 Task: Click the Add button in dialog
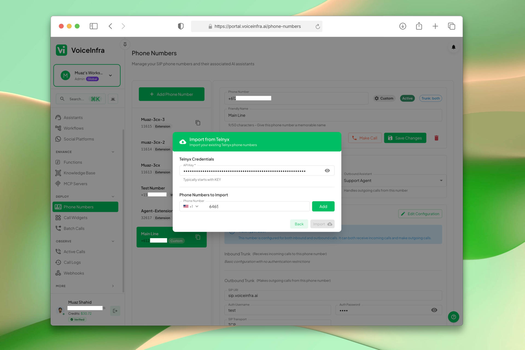[323, 206]
